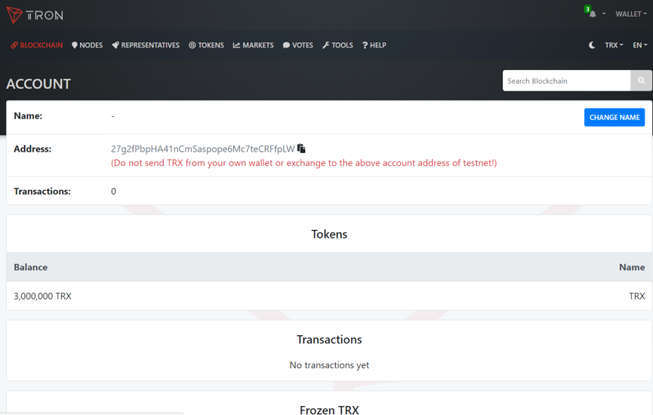The image size is (653, 415).
Task: Go to the VOTES menu item
Action: [x=297, y=45]
